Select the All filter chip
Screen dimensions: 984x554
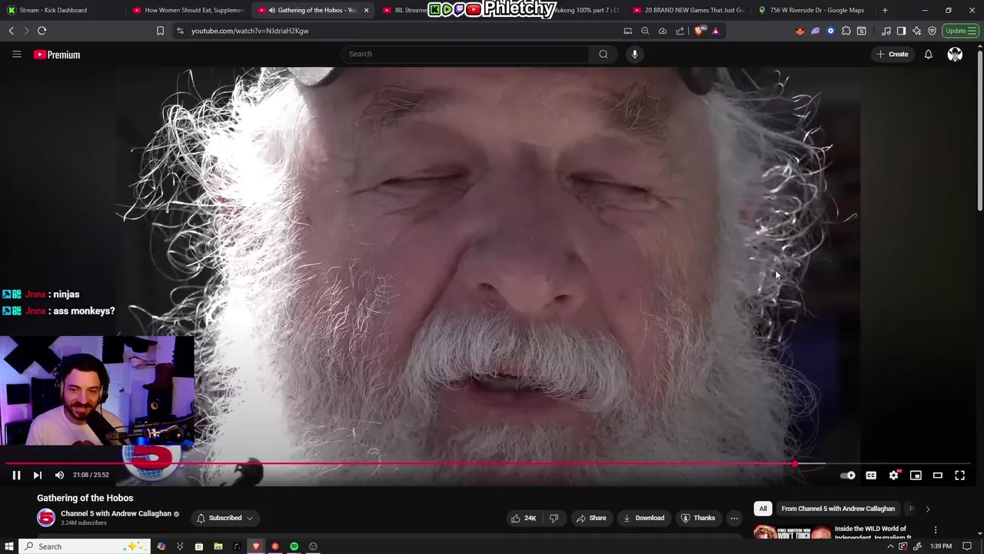tap(763, 509)
